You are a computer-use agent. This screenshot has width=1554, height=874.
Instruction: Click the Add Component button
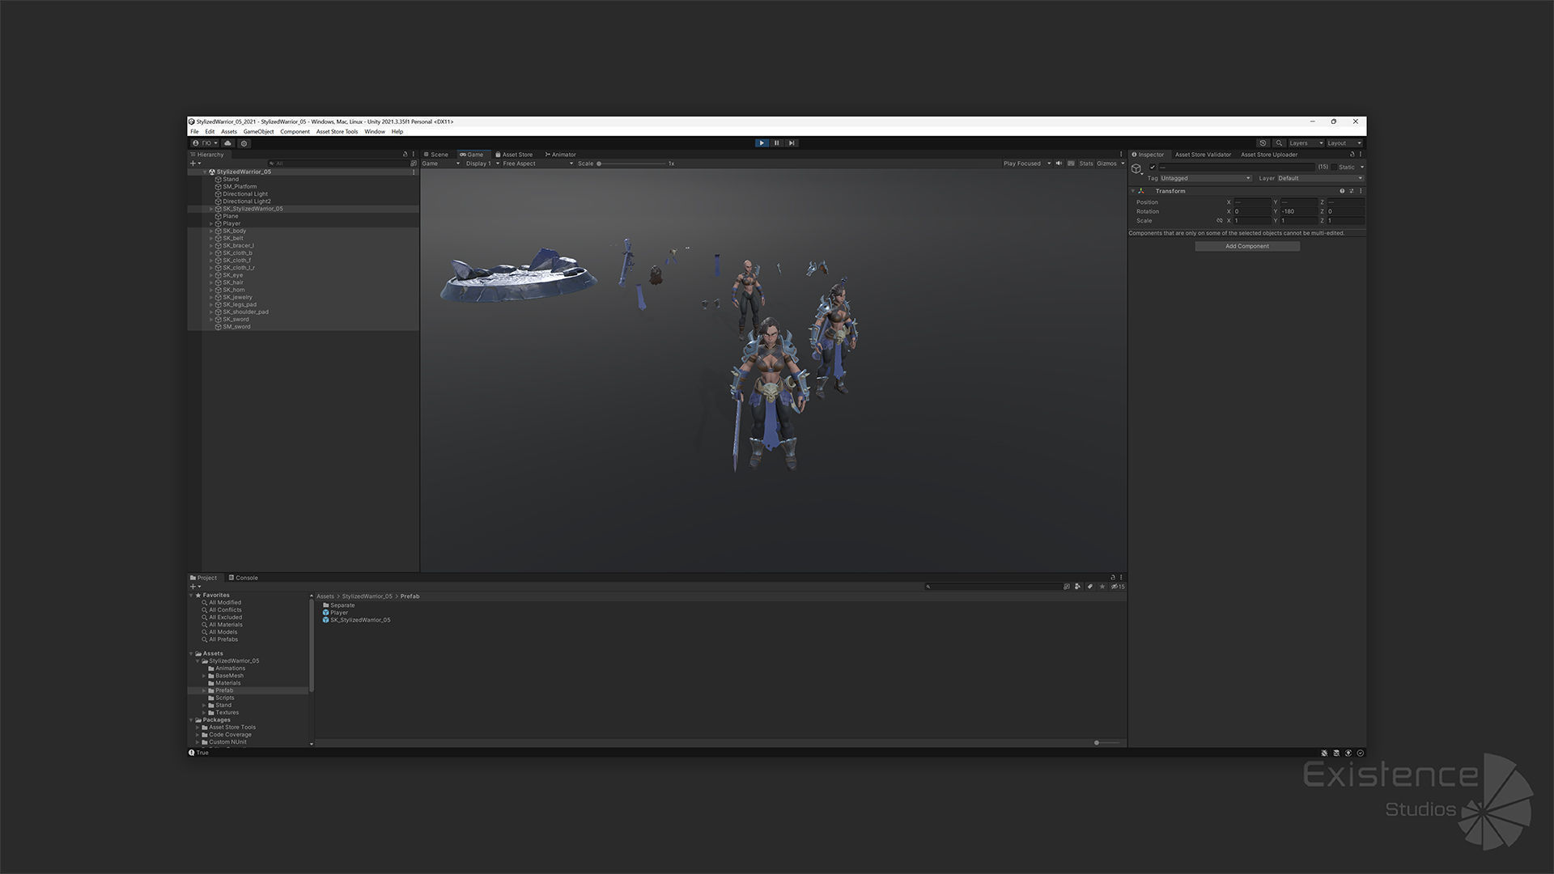[1246, 246]
